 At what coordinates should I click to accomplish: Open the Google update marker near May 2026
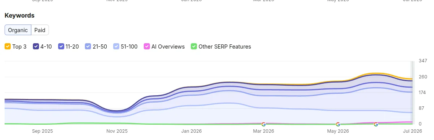[338, 124]
